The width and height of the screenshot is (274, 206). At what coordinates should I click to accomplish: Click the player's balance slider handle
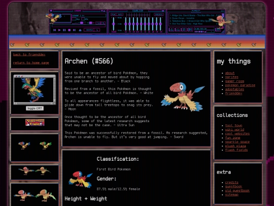[90, 23]
